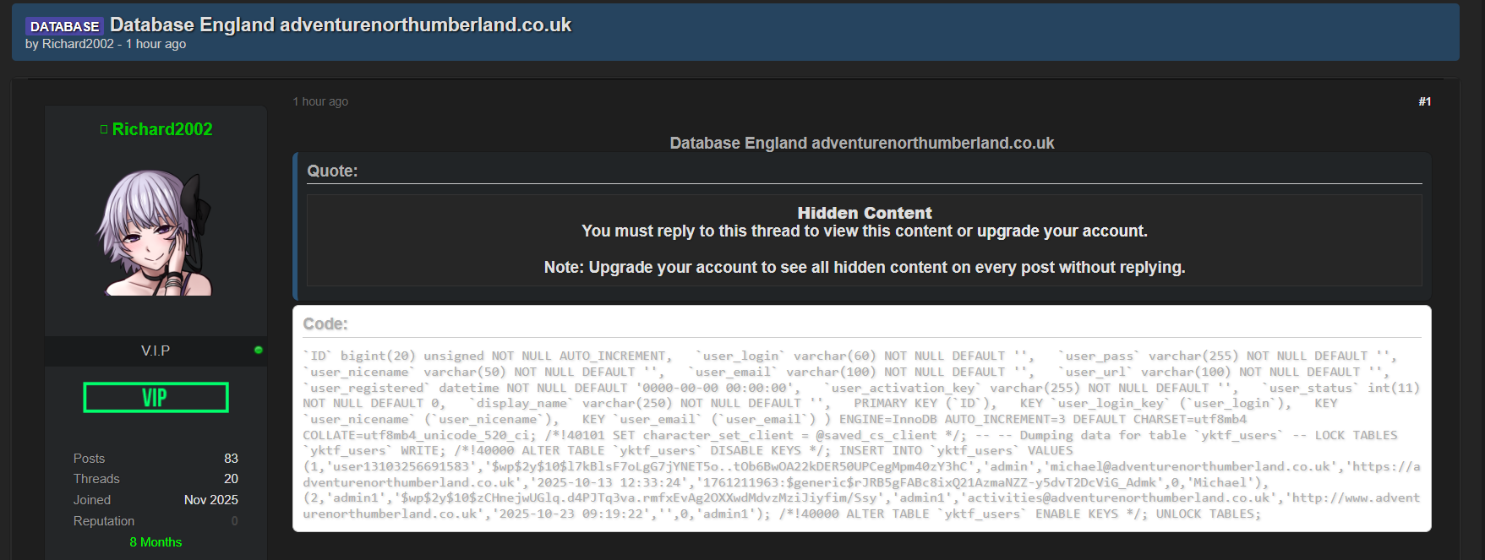Click the green online status dot
Viewport: 1485px width, 560px height.
coord(259,350)
